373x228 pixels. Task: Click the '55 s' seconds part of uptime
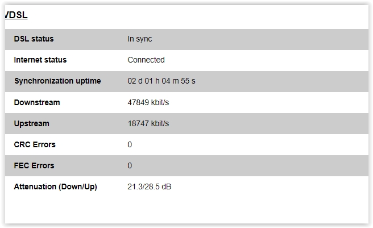(x=188, y=81)
